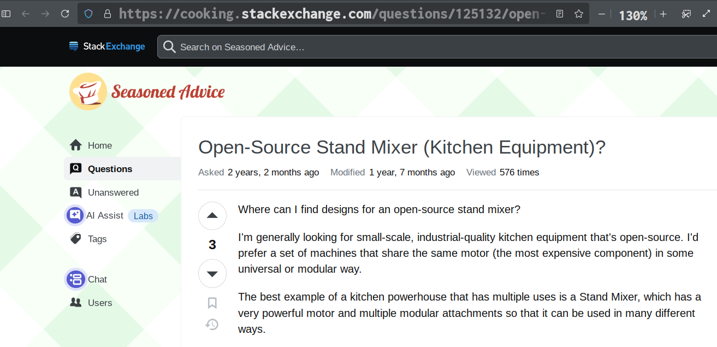
Task: Save the question with the bookmark icon
Action: pyautogui.click(x=212, y=303)
